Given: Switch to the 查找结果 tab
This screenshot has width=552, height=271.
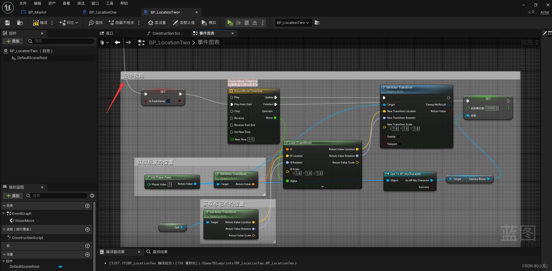Looking at the screenshot, I should point(157,252).
